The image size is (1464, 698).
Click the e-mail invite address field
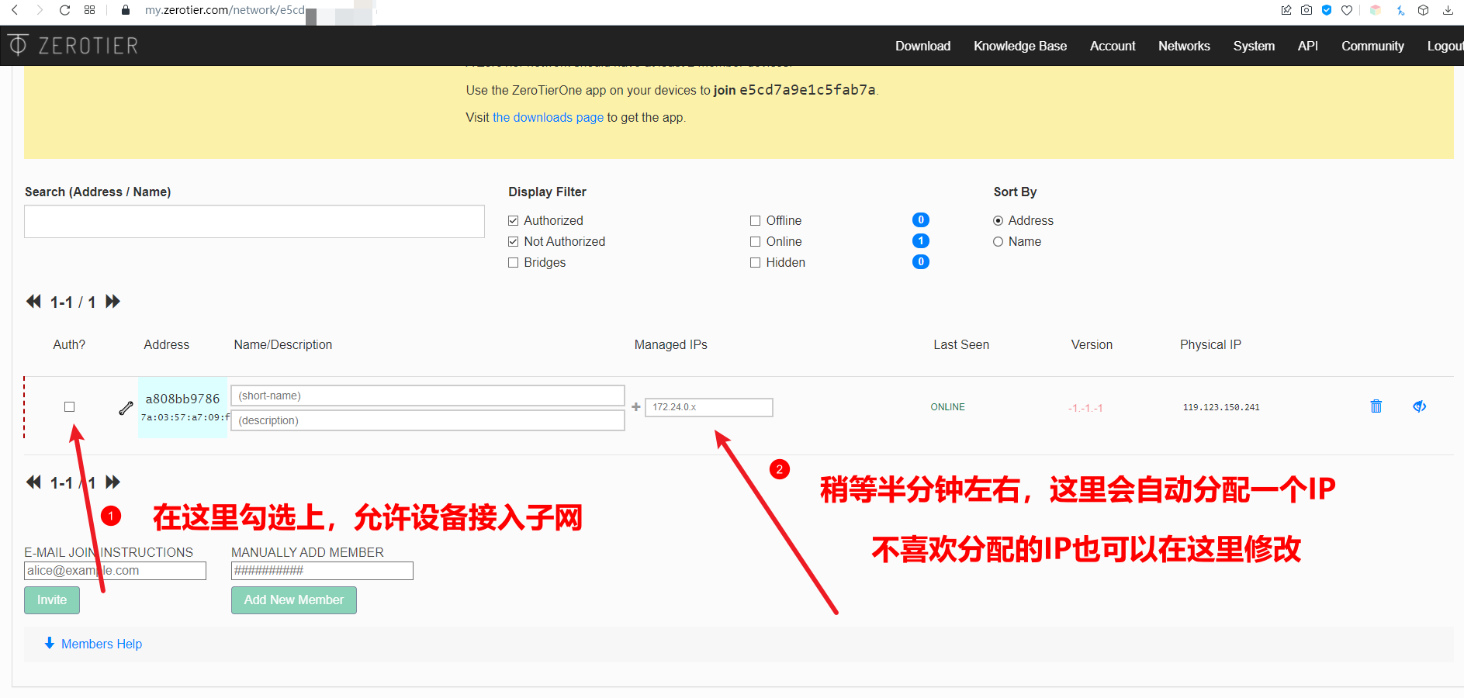(x=115, y=571)
